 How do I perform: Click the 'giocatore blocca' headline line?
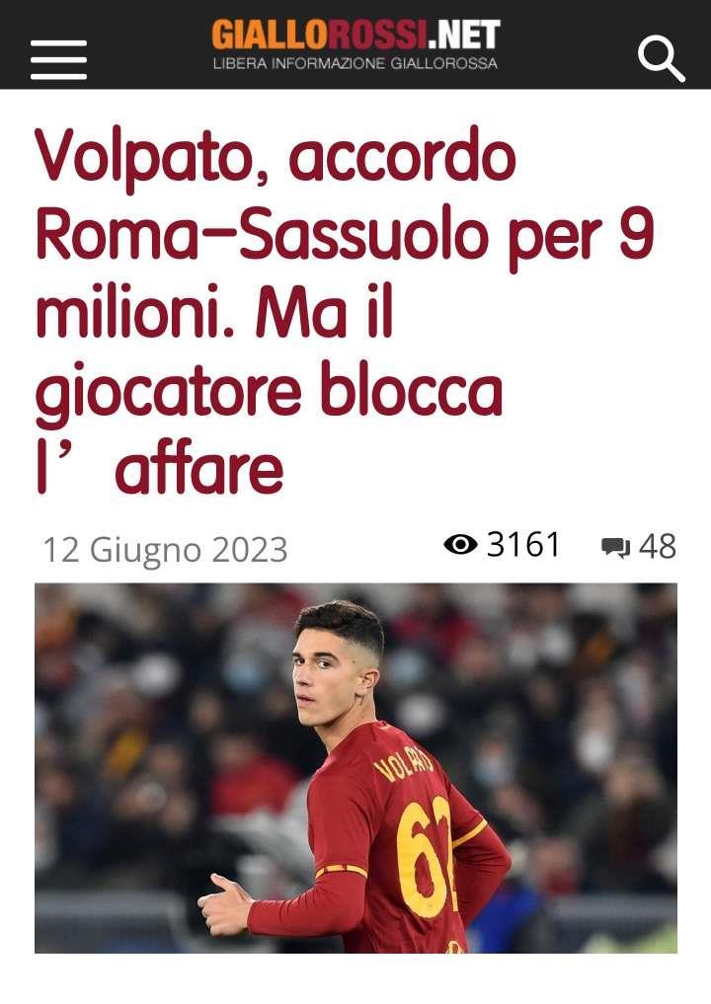pos(269,392)
